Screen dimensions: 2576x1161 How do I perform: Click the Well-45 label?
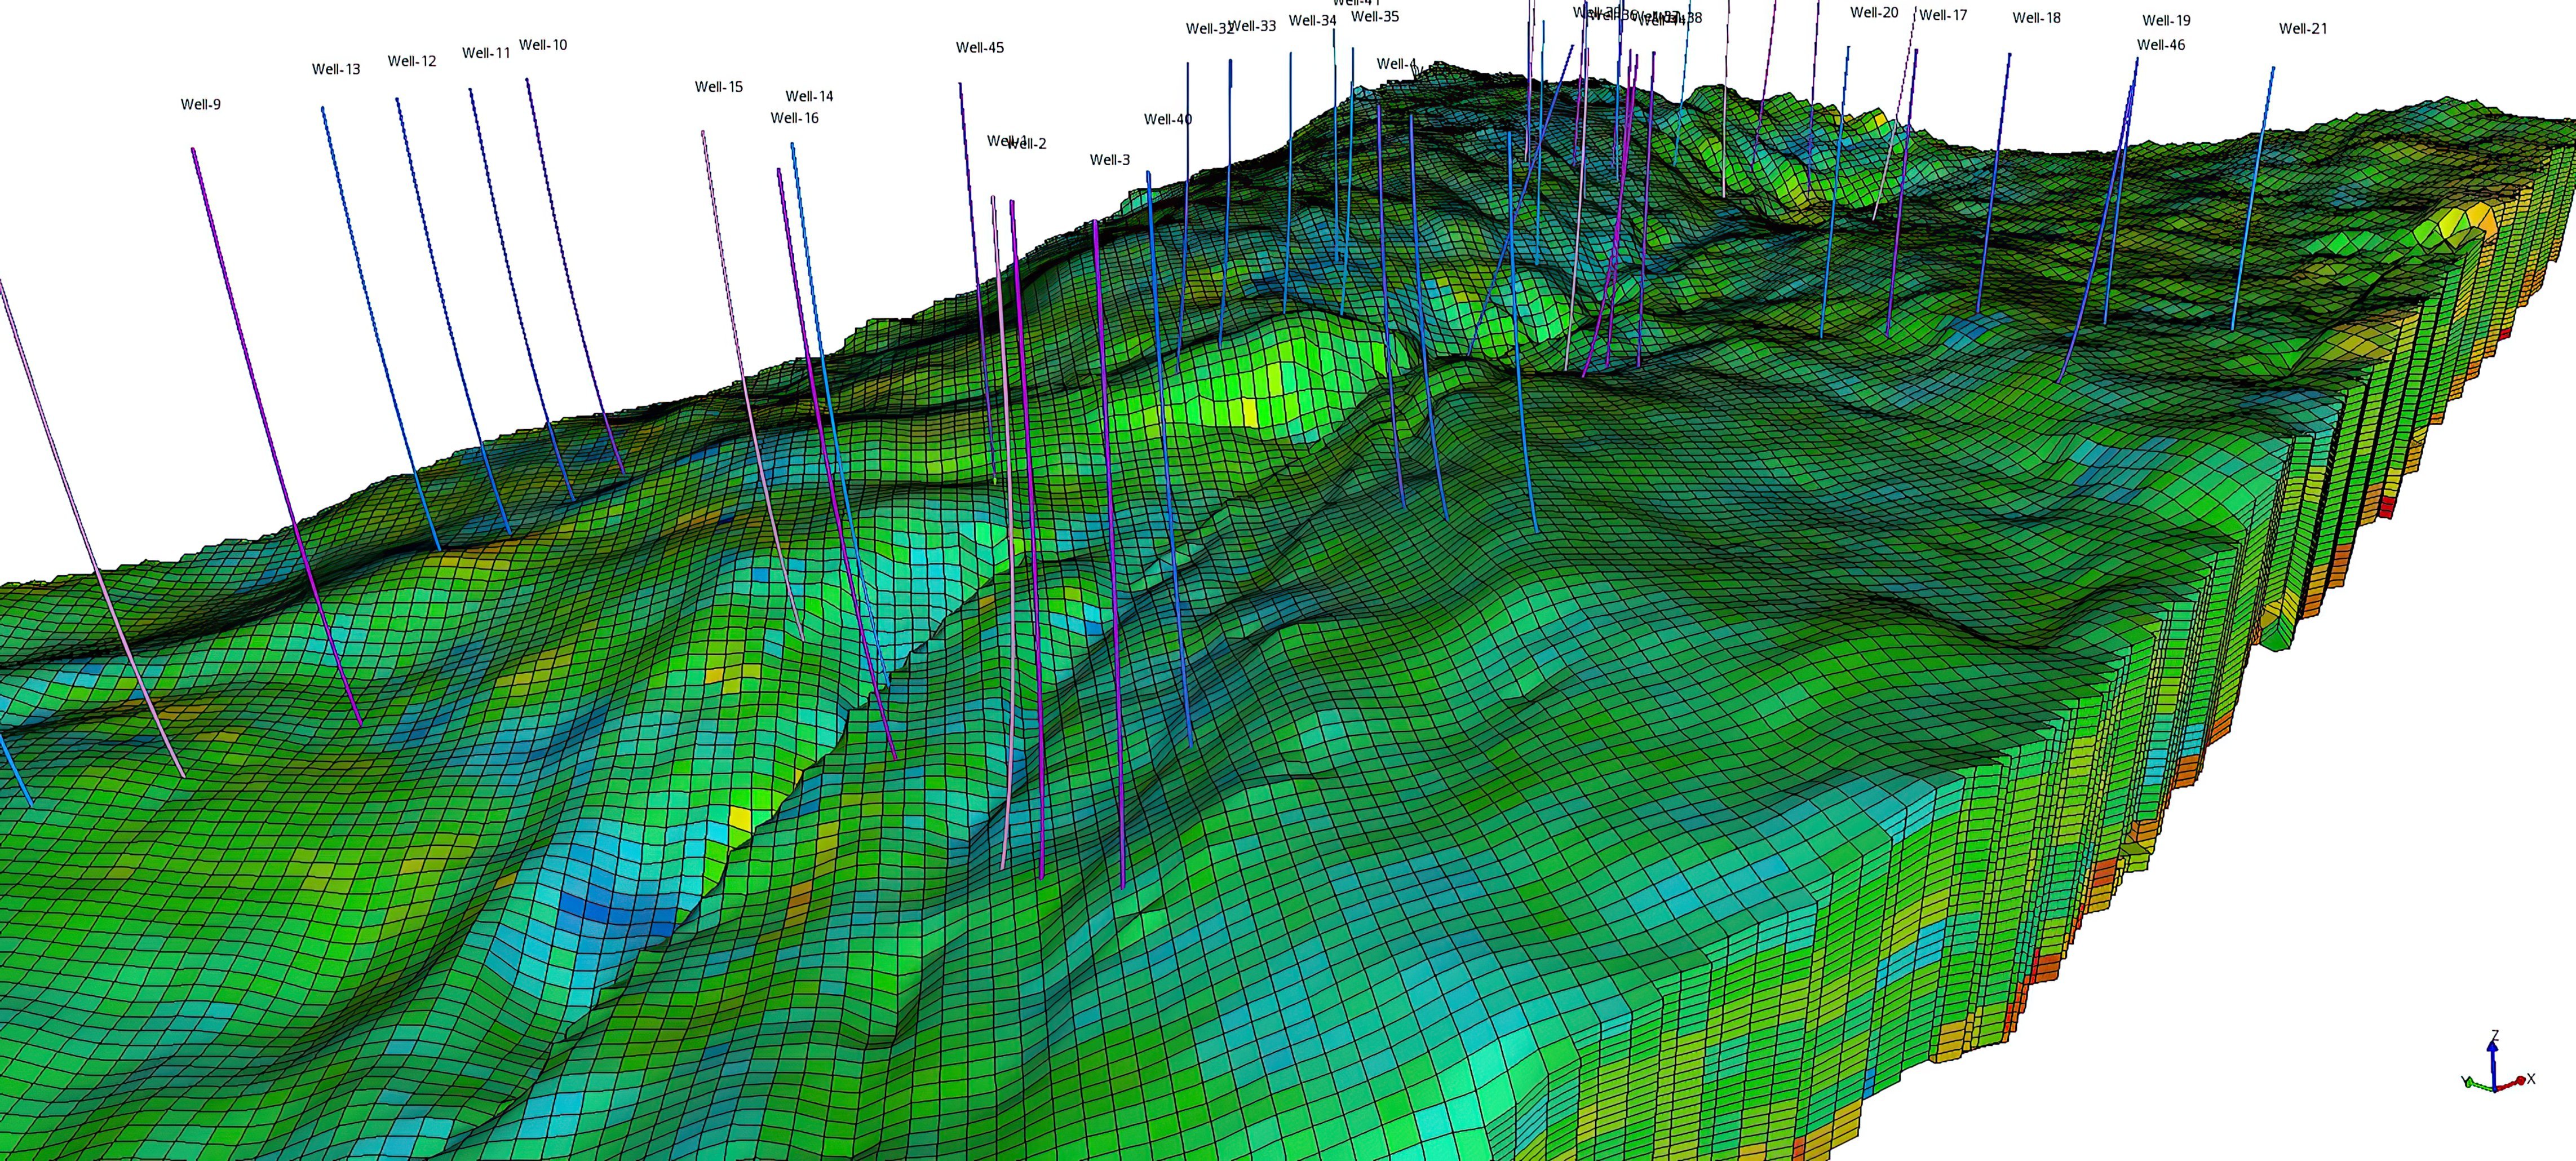click(981, 47)
